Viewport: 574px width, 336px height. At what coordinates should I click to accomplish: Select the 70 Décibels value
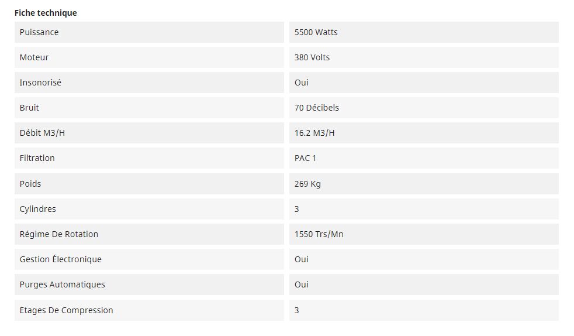coord(317,108)
